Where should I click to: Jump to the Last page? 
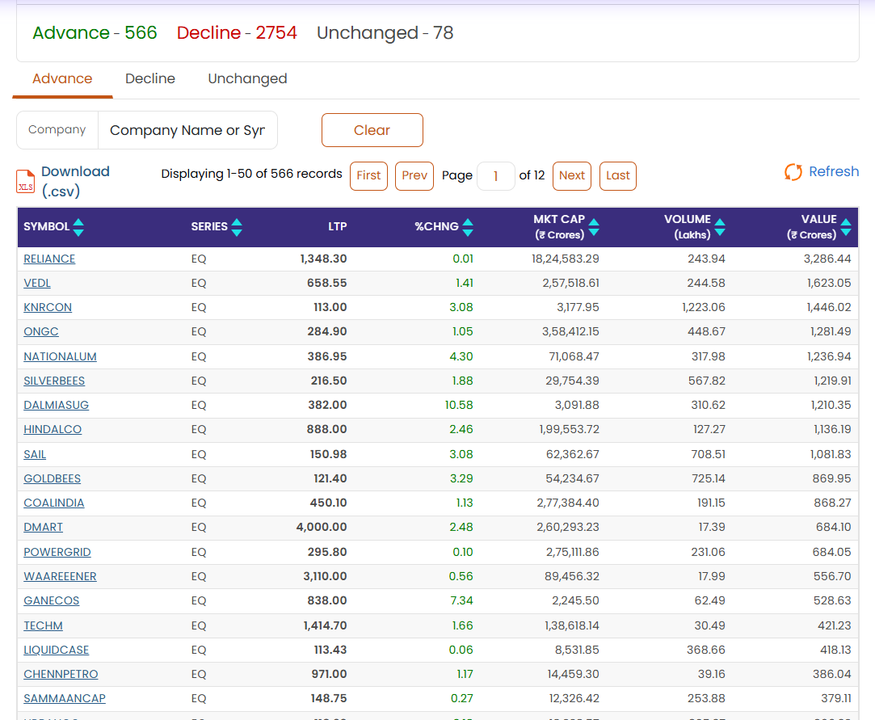pos(617,175)
